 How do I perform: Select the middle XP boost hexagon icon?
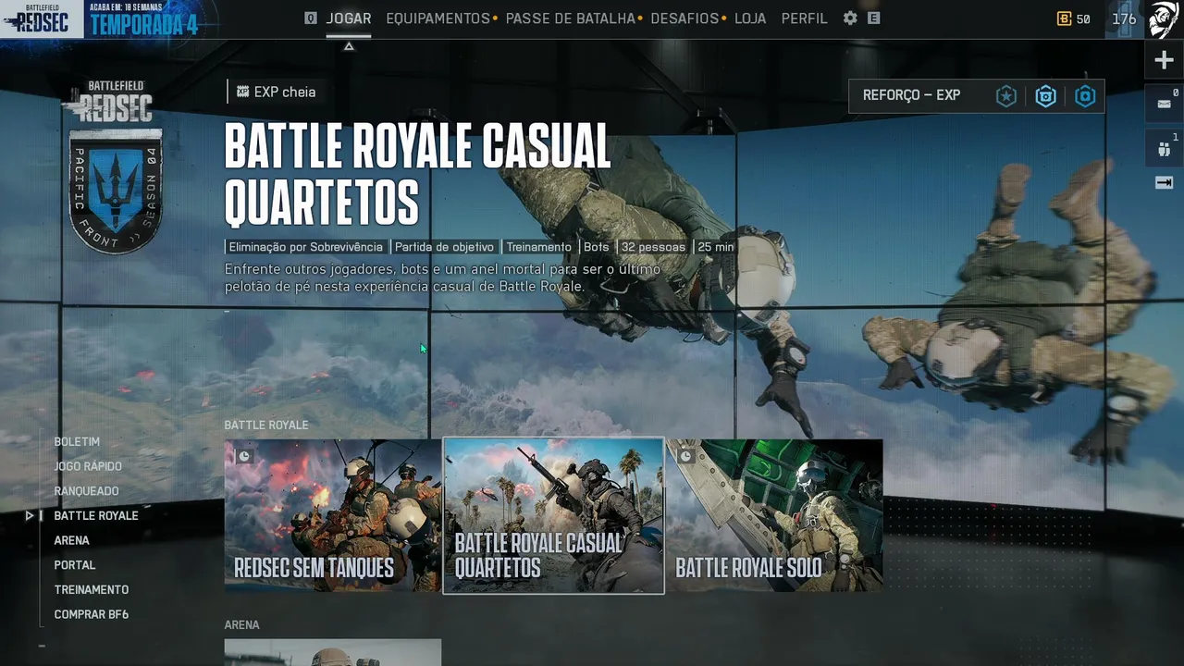1045,95
